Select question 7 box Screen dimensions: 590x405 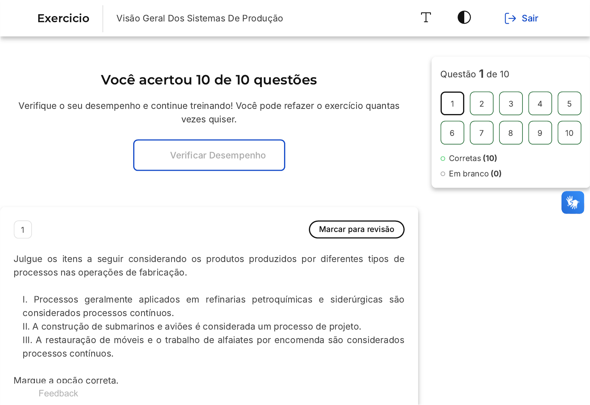coord(482,133)
